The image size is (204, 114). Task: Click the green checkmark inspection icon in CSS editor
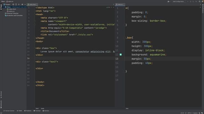200,7
